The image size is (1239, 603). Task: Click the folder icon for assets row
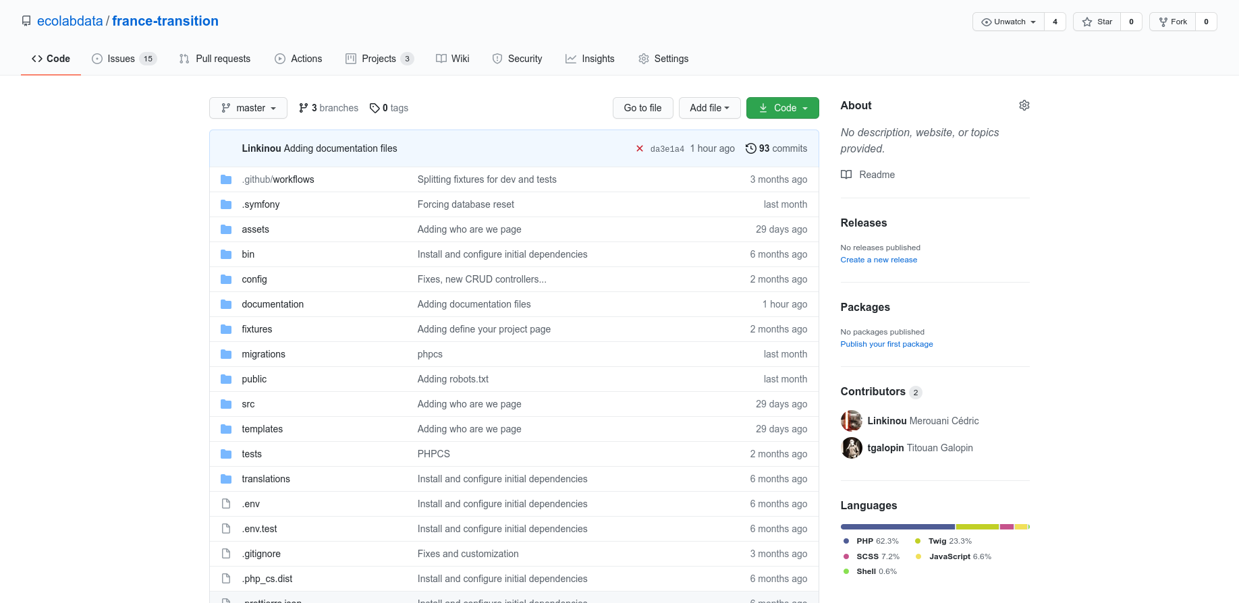tap(226, 229)
